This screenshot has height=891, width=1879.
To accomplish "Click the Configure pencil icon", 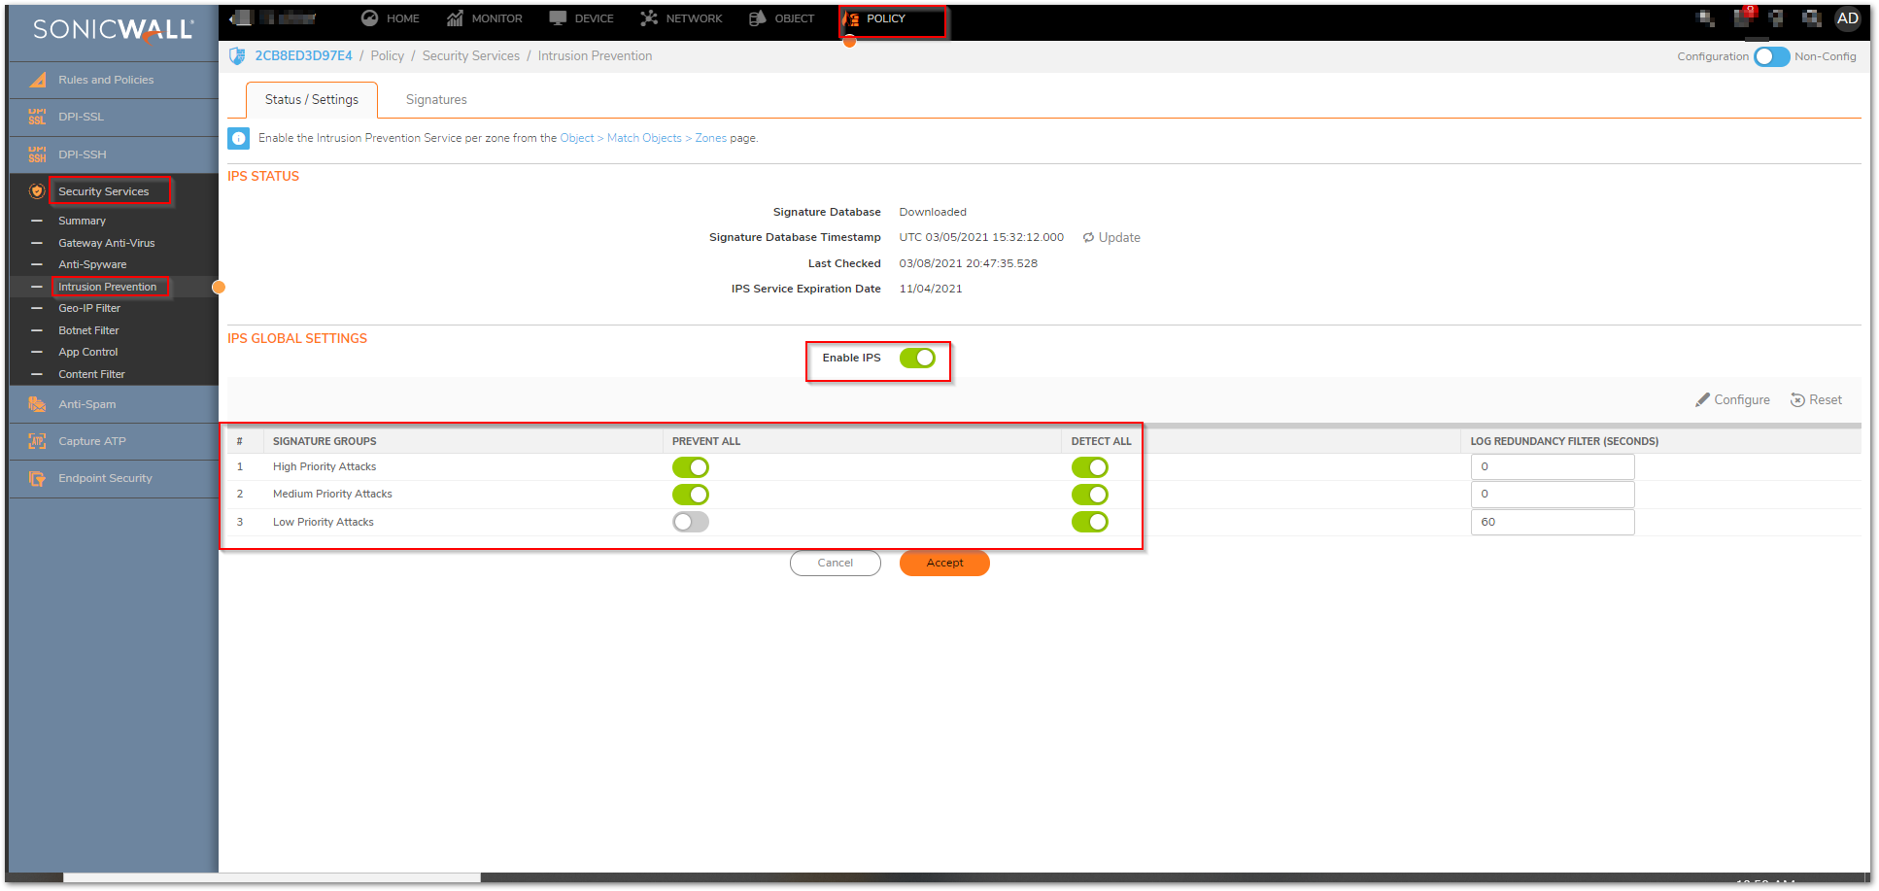I will coord(1702,399).
